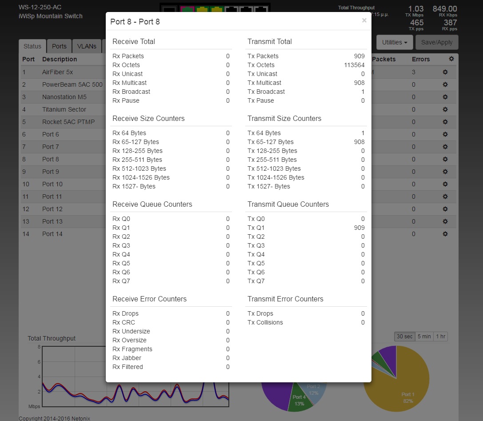Switch to the Ports tab
This screenshot has height=421, width=483.
(59, 46)
